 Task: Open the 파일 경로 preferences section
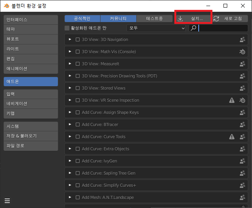(31, 146)
